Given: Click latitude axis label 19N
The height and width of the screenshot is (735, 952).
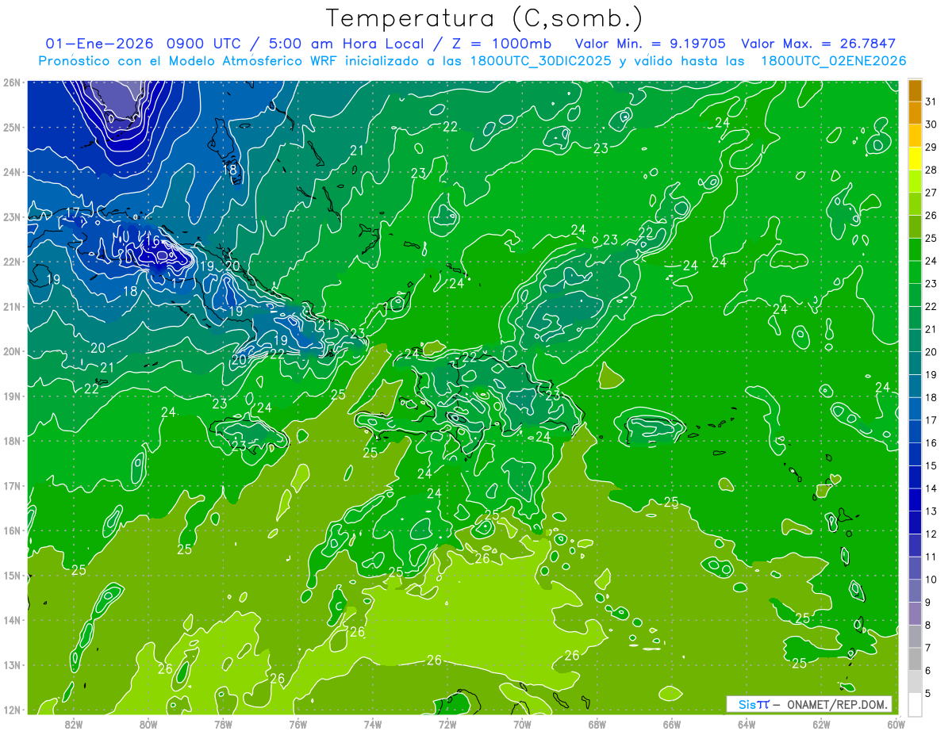Looking at the screenshot, I should tap(12, 396).
